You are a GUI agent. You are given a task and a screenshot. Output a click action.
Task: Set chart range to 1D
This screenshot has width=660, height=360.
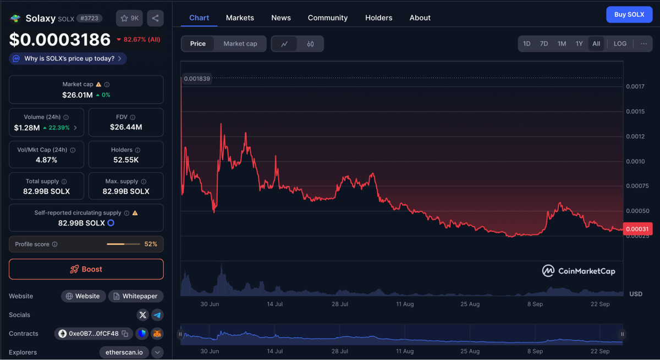point(526,44)
